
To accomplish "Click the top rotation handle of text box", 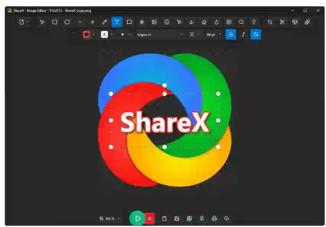I will coord(165,85).
